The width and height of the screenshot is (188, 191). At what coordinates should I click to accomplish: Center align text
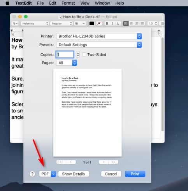pyautogui.click(x=131, y=23)
